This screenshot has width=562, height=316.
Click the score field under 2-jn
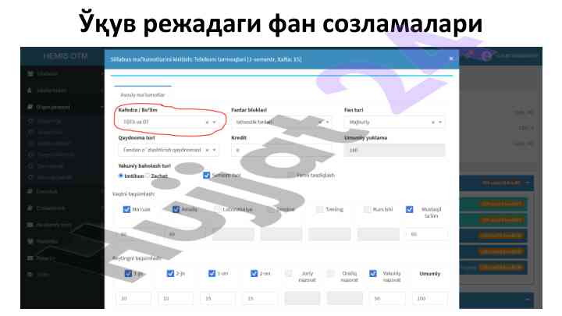[176, 298]
